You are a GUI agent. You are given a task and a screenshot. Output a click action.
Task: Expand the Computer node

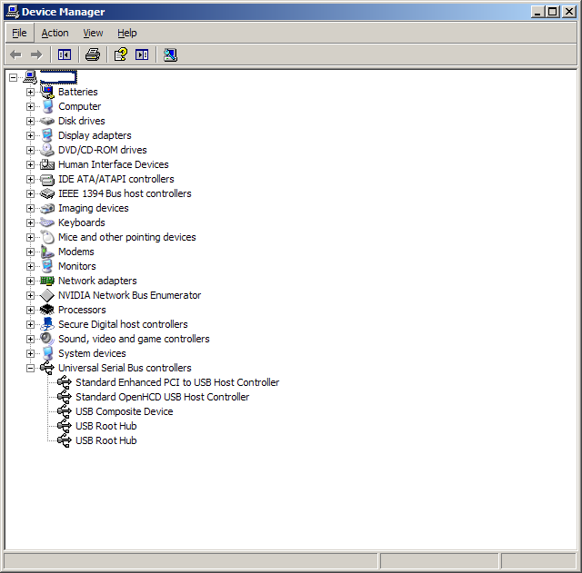point(30,106)
